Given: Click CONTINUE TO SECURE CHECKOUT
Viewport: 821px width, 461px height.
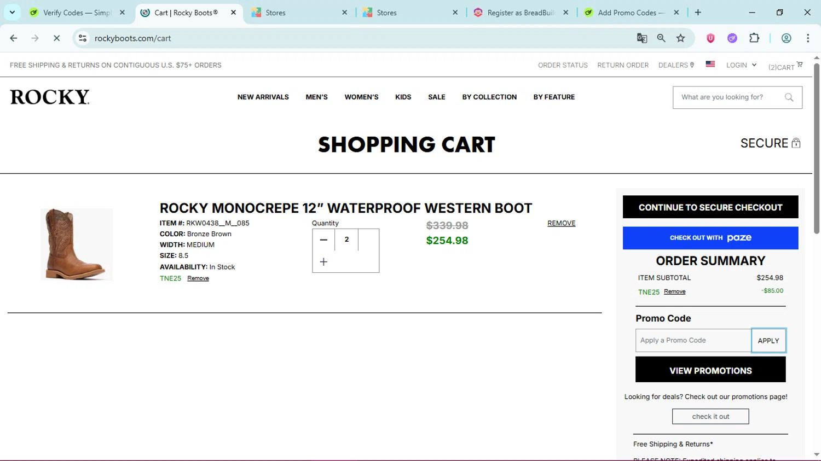Looking at the screenshot, I should (x=710, y=207).
